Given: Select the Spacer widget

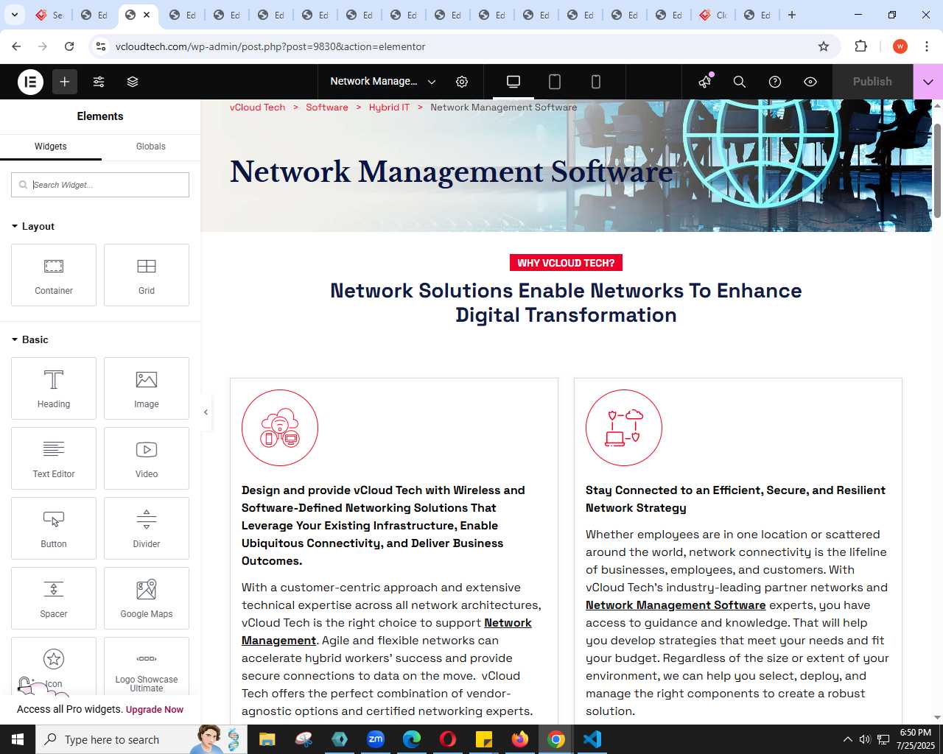Looking at the screenshot, I should click(54, 598).
